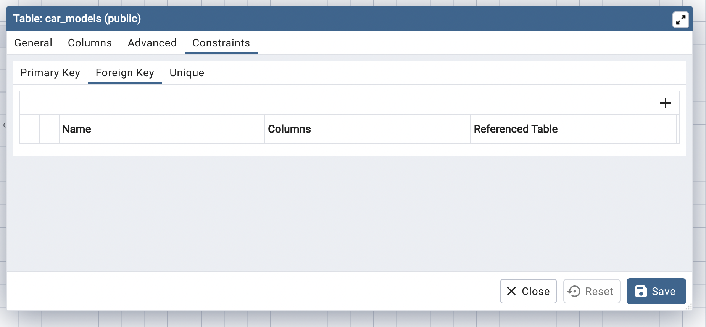The image size is (706, 327).
Task: Click the dialog resize grip at the corner
Action: click(689, 307)
